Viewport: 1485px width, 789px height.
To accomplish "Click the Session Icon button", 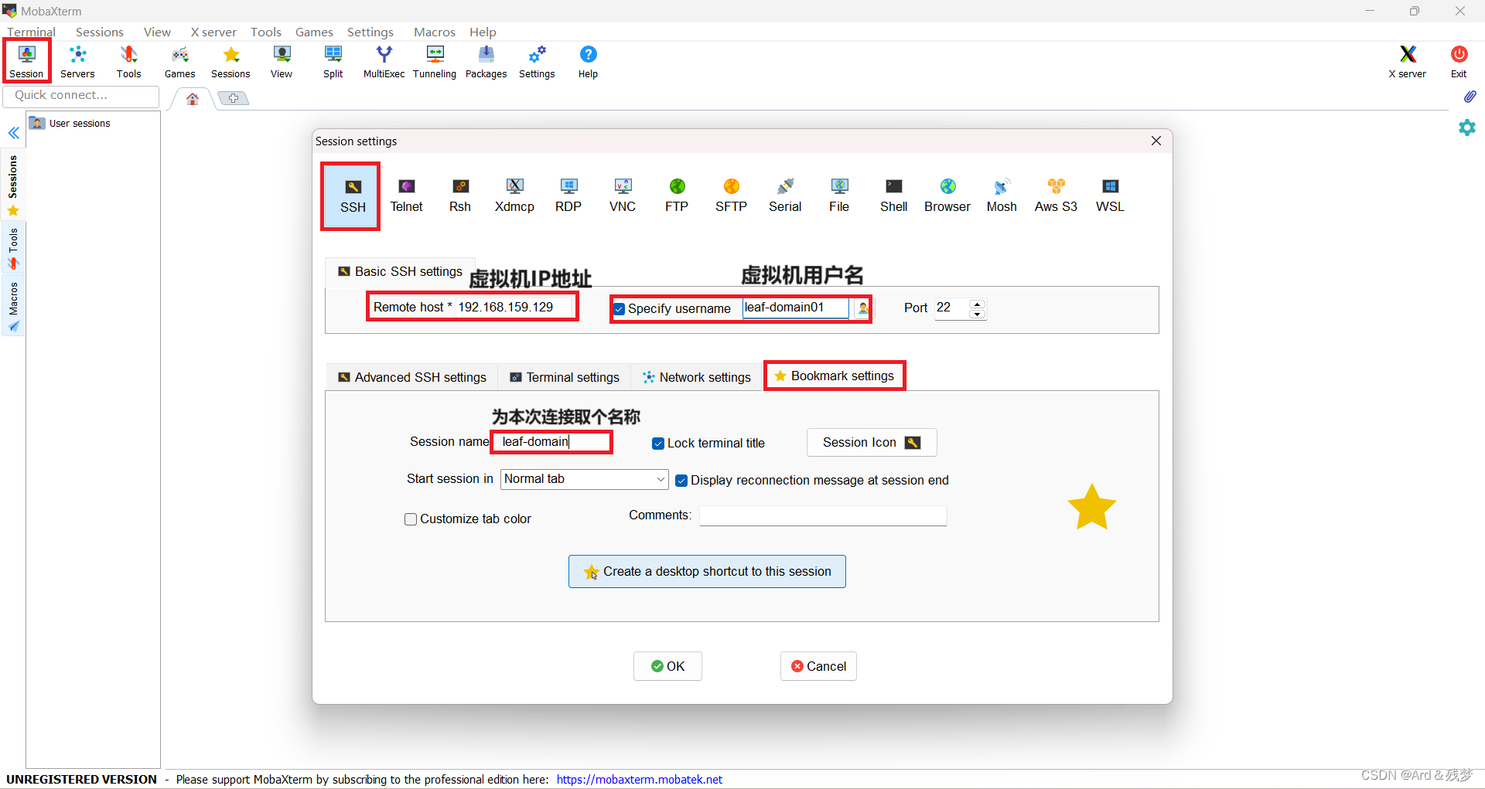I will 872,443.
